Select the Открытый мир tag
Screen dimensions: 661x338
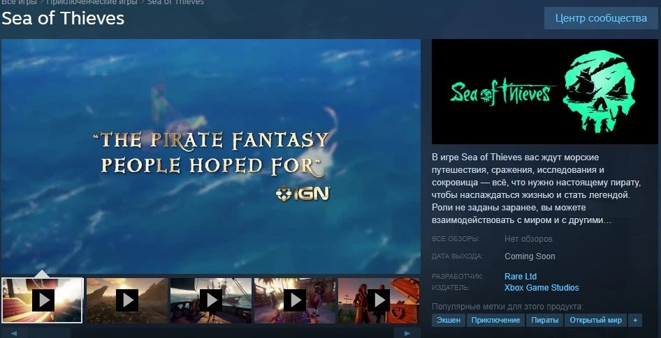point(595,320)
